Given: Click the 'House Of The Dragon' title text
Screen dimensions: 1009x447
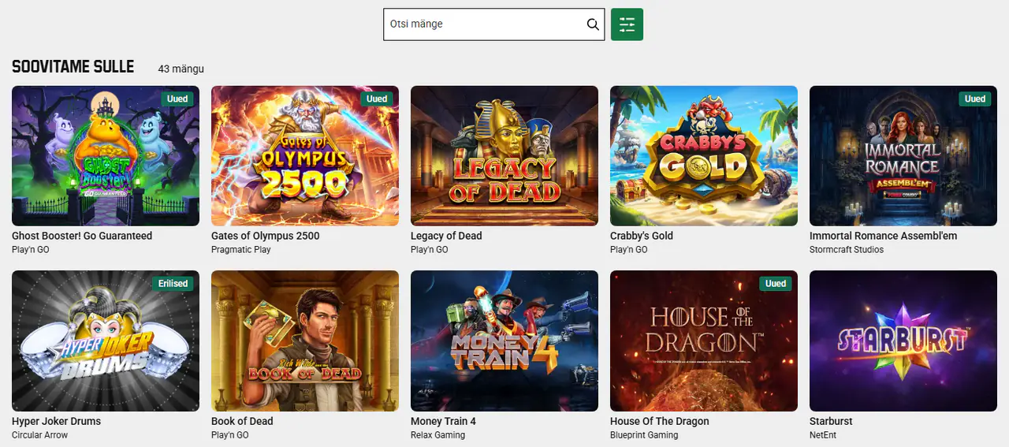Looking at the screenshot, I should coord(660,421).
